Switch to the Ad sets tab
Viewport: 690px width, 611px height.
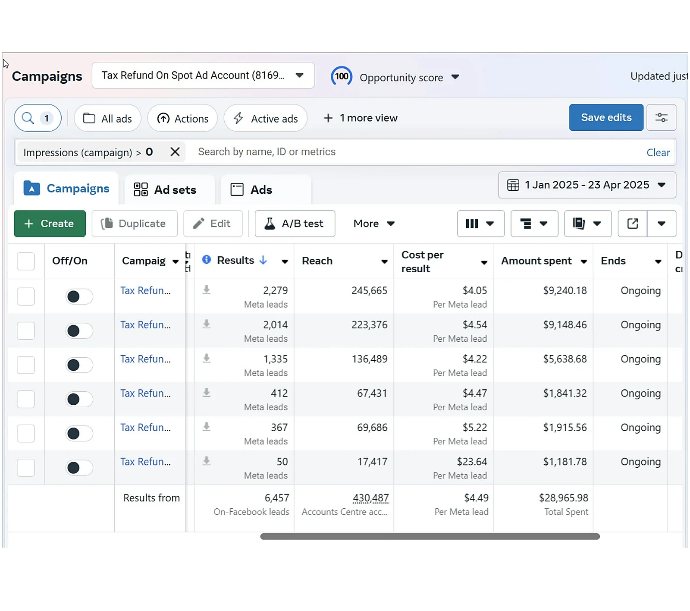(169, 190)
